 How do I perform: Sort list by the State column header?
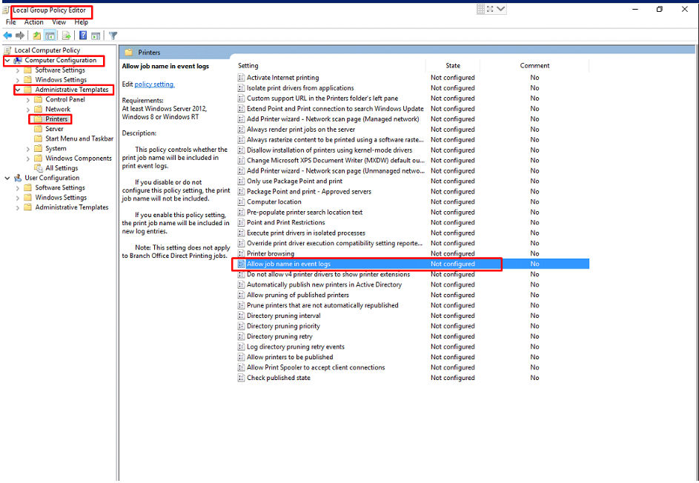(452, 66)
